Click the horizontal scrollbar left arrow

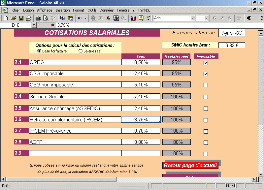(x=3, y=179)
